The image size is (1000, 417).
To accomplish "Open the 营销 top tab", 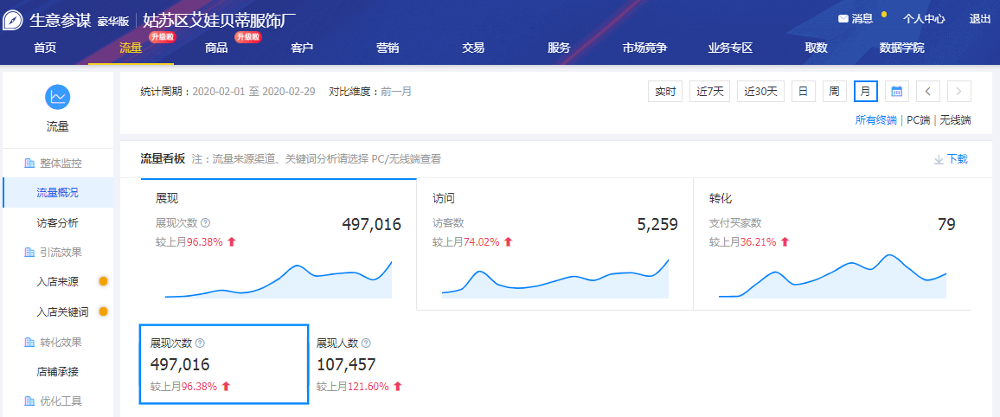I will click(388, 48).
